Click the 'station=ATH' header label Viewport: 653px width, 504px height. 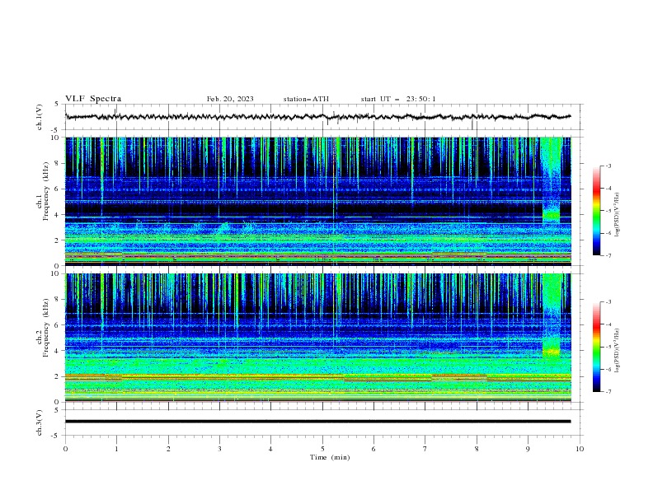(306, 99)
